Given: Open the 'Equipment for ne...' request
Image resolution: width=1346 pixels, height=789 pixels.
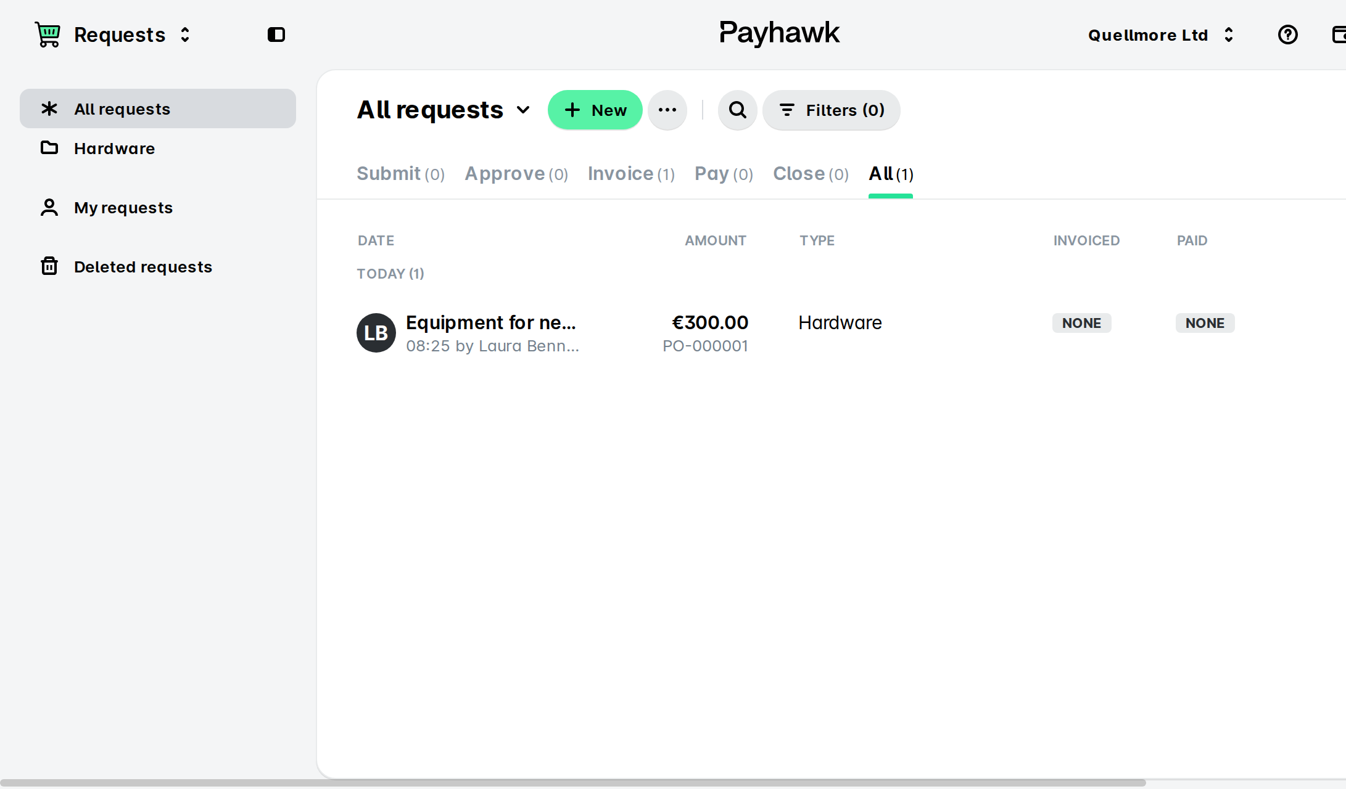Looking at the screenshot, I should click(490, 322).
